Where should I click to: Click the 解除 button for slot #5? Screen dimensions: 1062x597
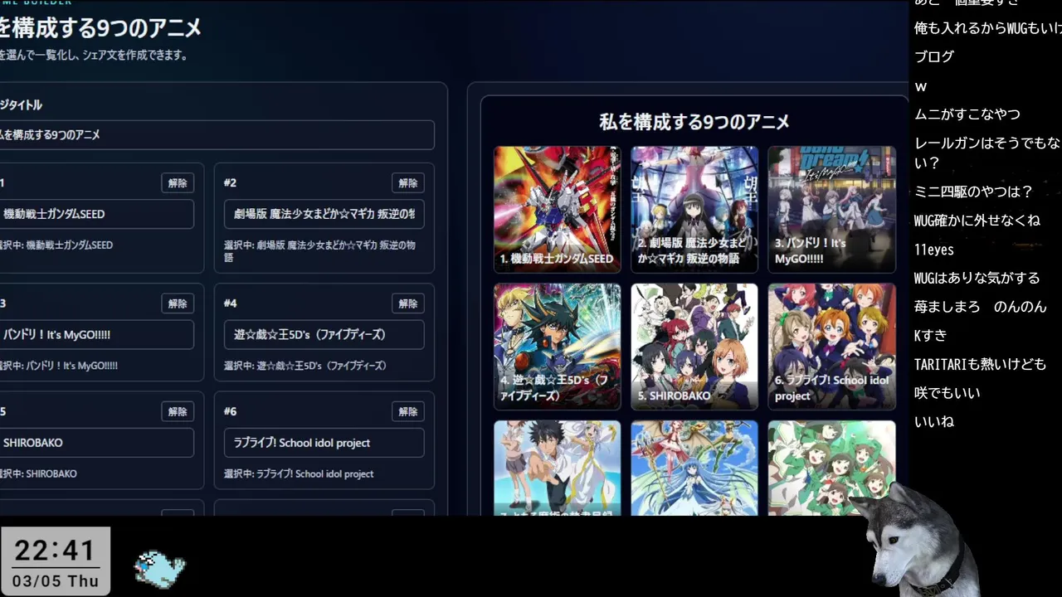pyautogui.click(x=178, y=411)
